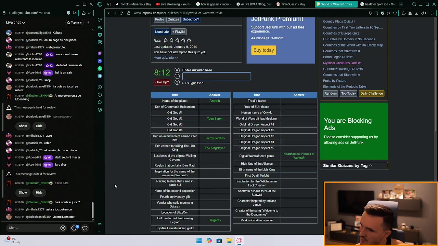Open the sidebar Extensions cube icon
The image size is (438, 246).
(x=100, y=102)
